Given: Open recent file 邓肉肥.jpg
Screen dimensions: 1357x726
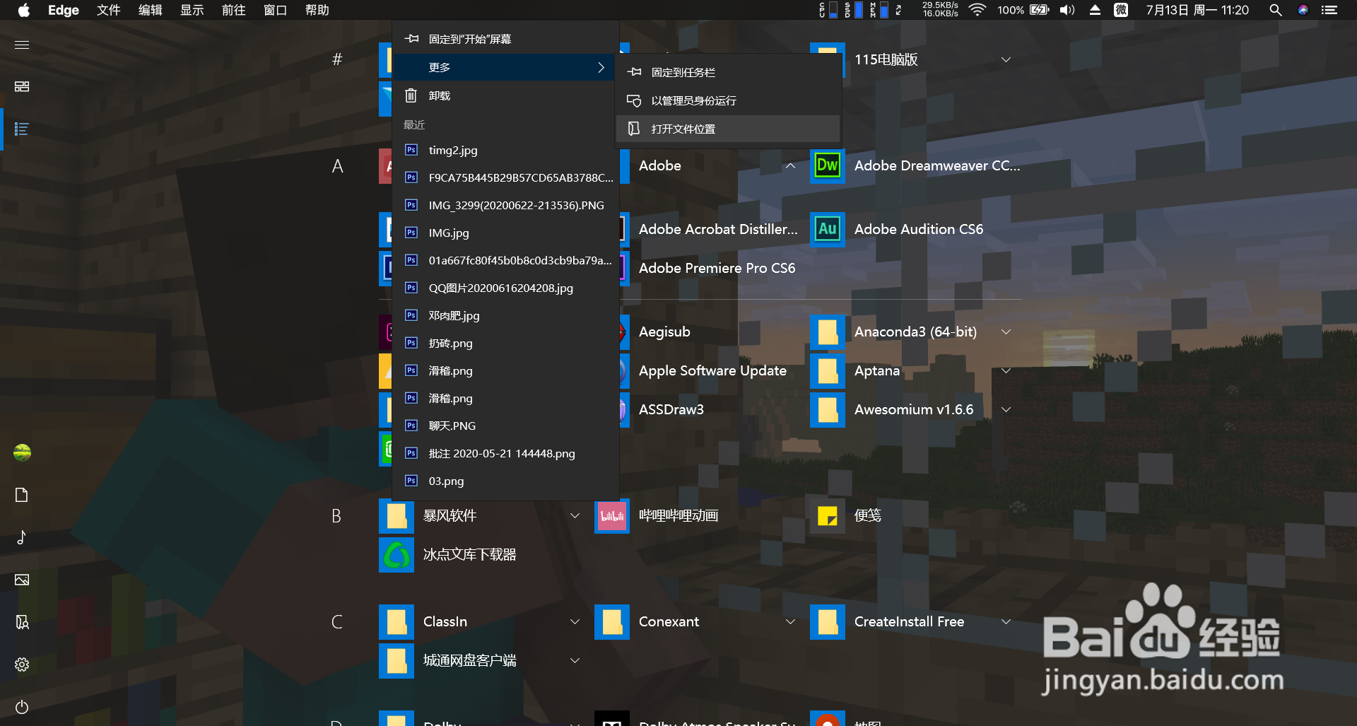Looking at the screenshot, I should (505, 315).
